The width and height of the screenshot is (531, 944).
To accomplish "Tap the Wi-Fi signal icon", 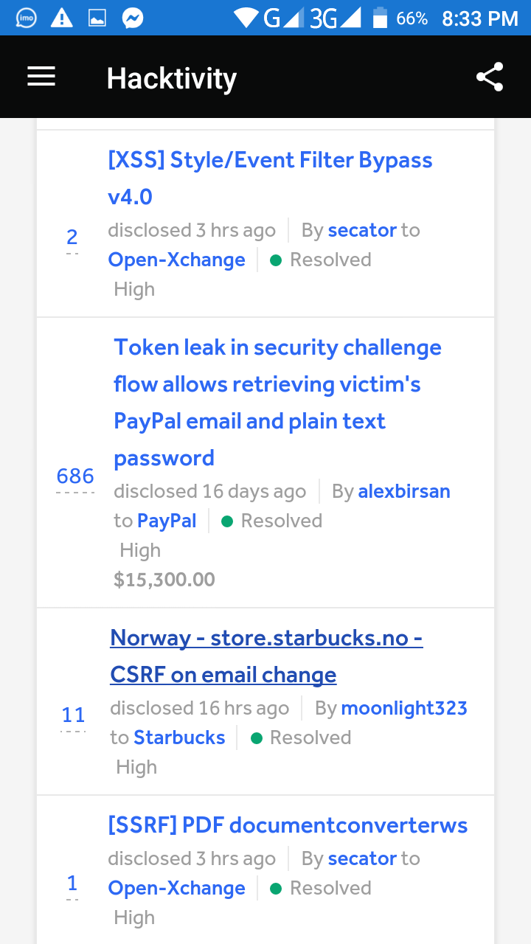I will click(246, 18).
